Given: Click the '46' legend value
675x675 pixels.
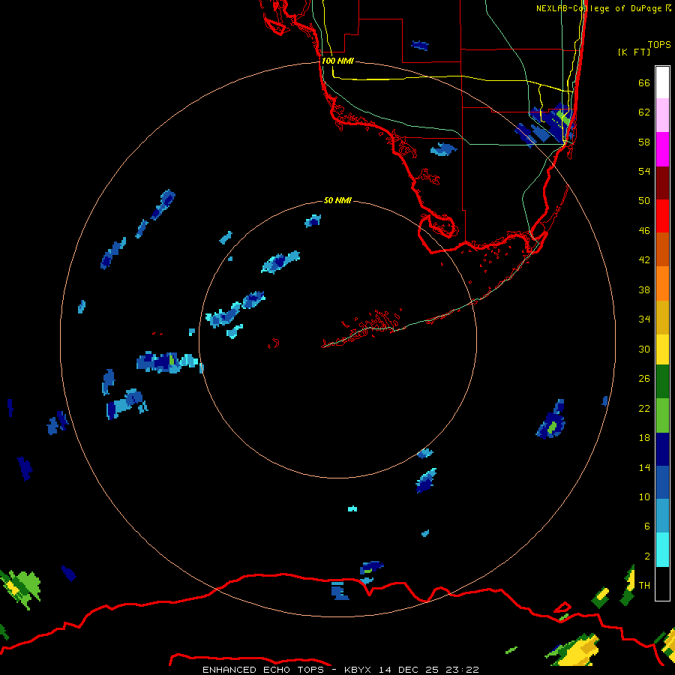Looking at the screenshot, I should pyautogui.click(x=644, y=231).
